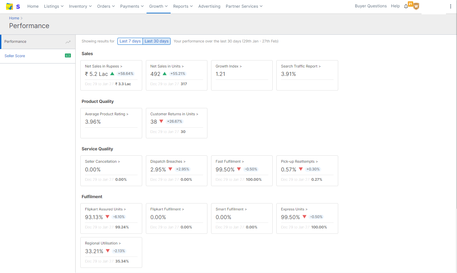This screenshot has height=273, width=457.
Task: Click the ₹ 5.2 Lac sales value
Action: tap(96, 74)
